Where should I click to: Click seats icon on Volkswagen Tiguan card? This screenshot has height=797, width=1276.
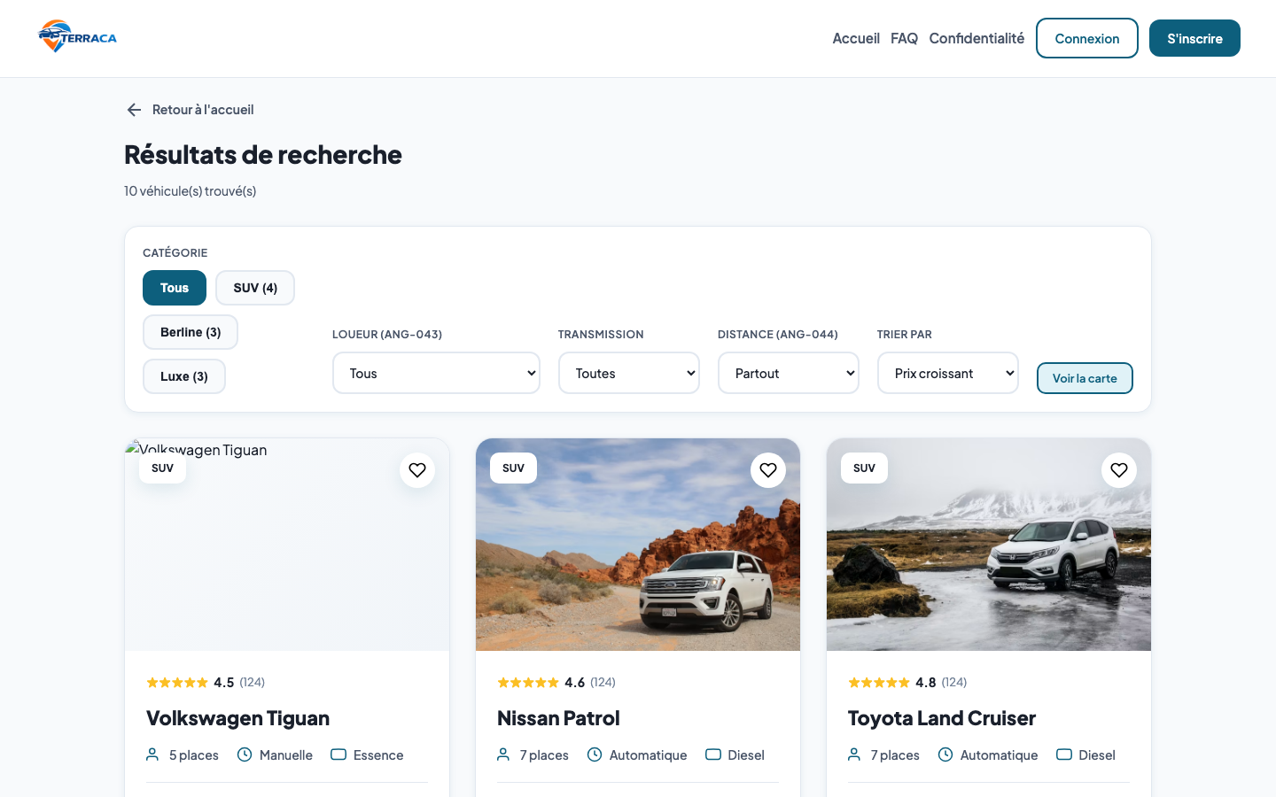pyautogui.click(x=152, y=754)
